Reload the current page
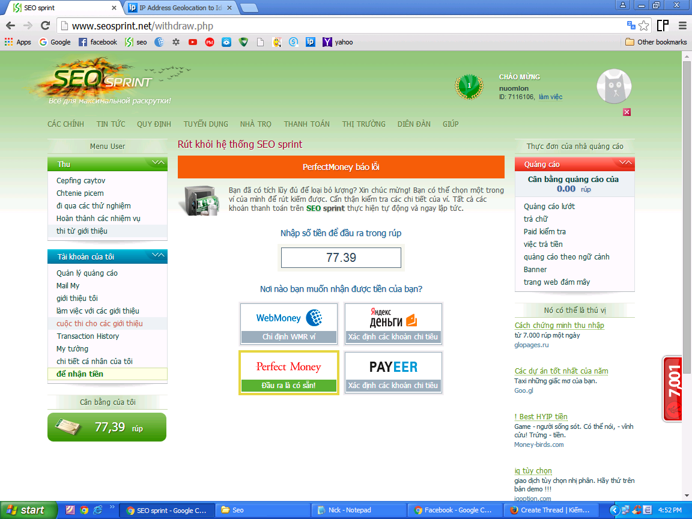Image resolution: width=692 pixels, height=519 pixels. pyautogui.click(x=45, y=26)
